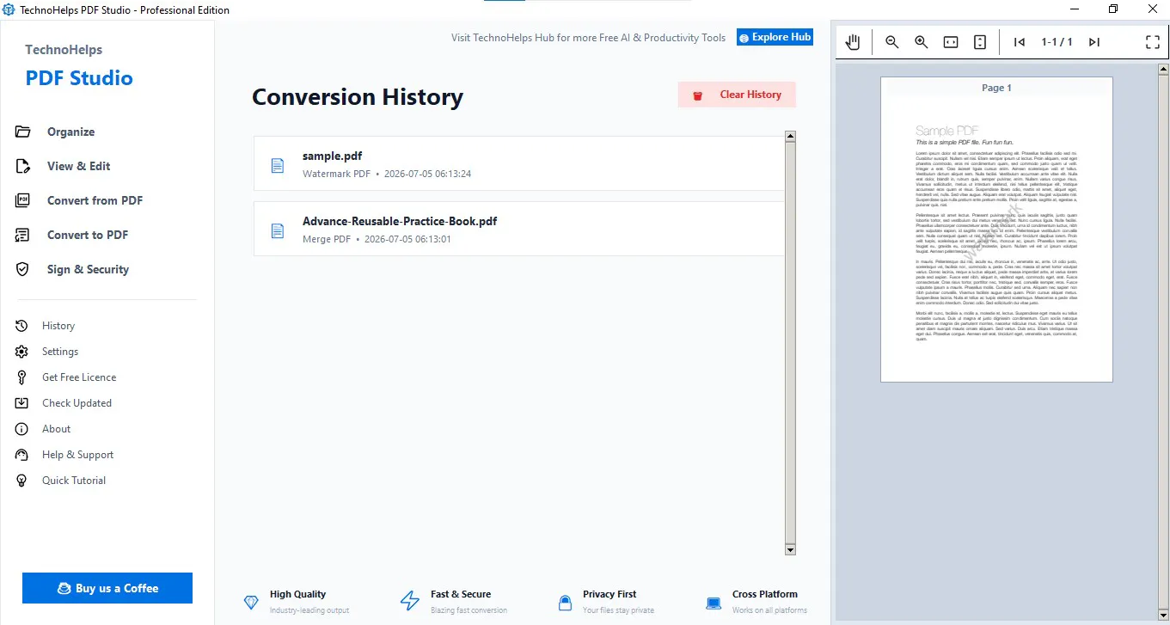The width and height of the screenshot is (1170, 625).
Task: Click the About info icon
Action: point(22,429)
